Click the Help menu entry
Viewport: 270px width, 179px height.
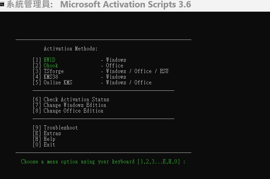click(x=49, y=139)
